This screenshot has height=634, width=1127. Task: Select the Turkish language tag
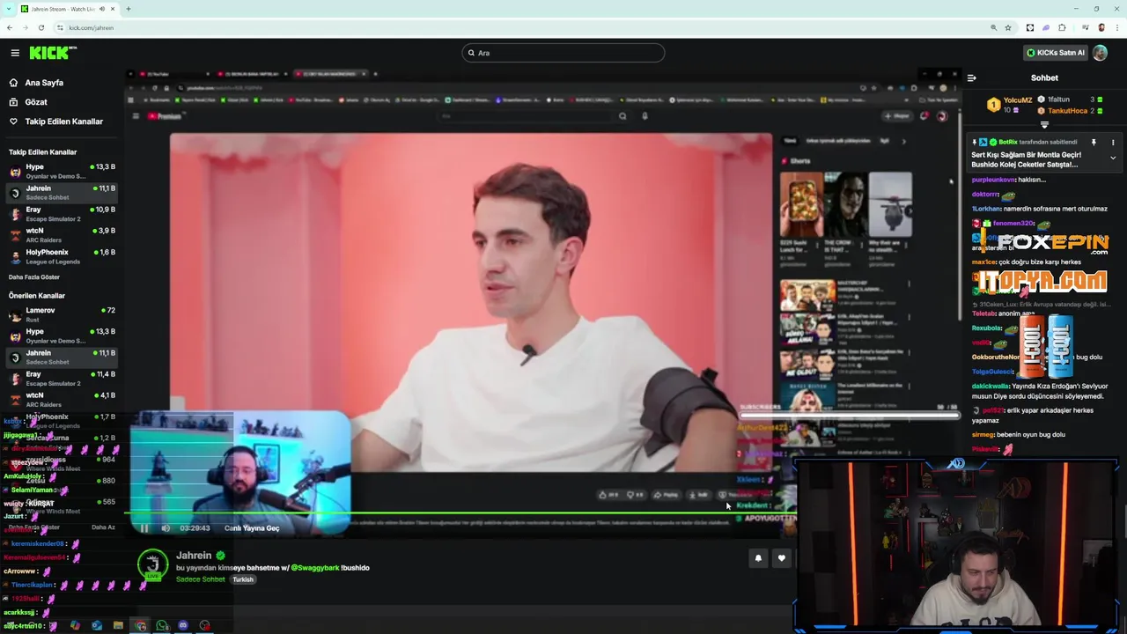point(243,579)
